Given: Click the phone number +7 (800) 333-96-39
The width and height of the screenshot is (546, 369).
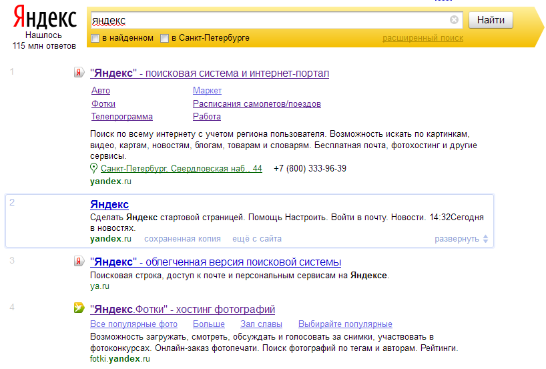Looking at the screenshot, I should (310, 169).
